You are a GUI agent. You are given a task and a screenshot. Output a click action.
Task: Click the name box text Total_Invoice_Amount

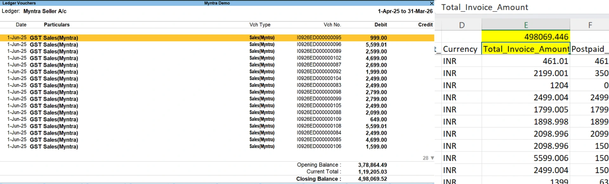coord(485,7)
